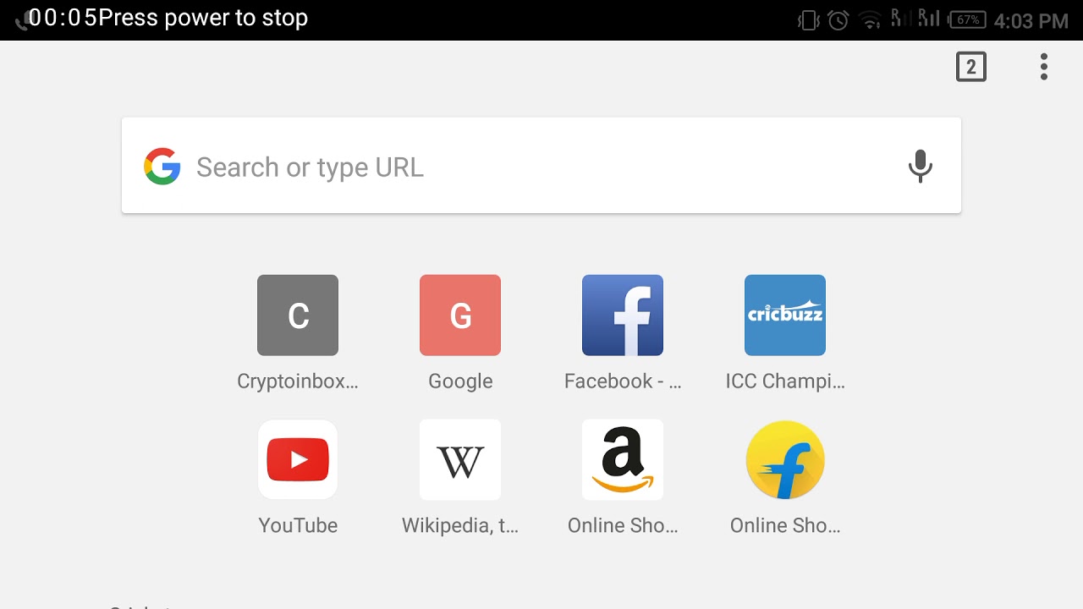This screenshot has height=609, width=1083.
Task: Open the Flipkart shopping shortcut
Action: (785, 460)
